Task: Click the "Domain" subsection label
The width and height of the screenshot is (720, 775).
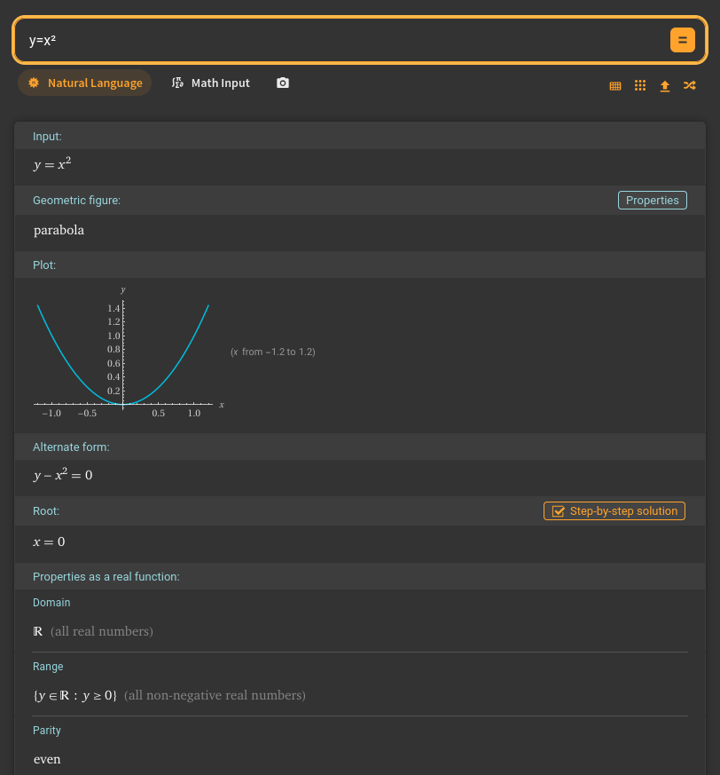Action: (51, 603)
